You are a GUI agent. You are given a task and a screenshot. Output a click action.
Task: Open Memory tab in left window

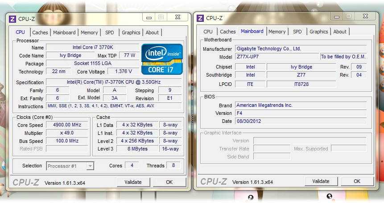pyautogui.click(x=89, y=32)
